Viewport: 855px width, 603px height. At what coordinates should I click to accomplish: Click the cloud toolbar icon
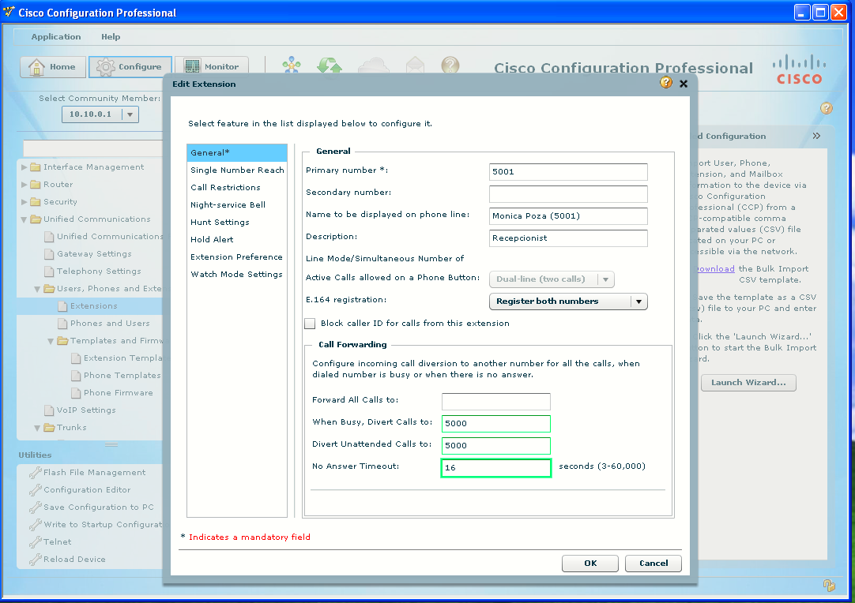coord(374,66)
